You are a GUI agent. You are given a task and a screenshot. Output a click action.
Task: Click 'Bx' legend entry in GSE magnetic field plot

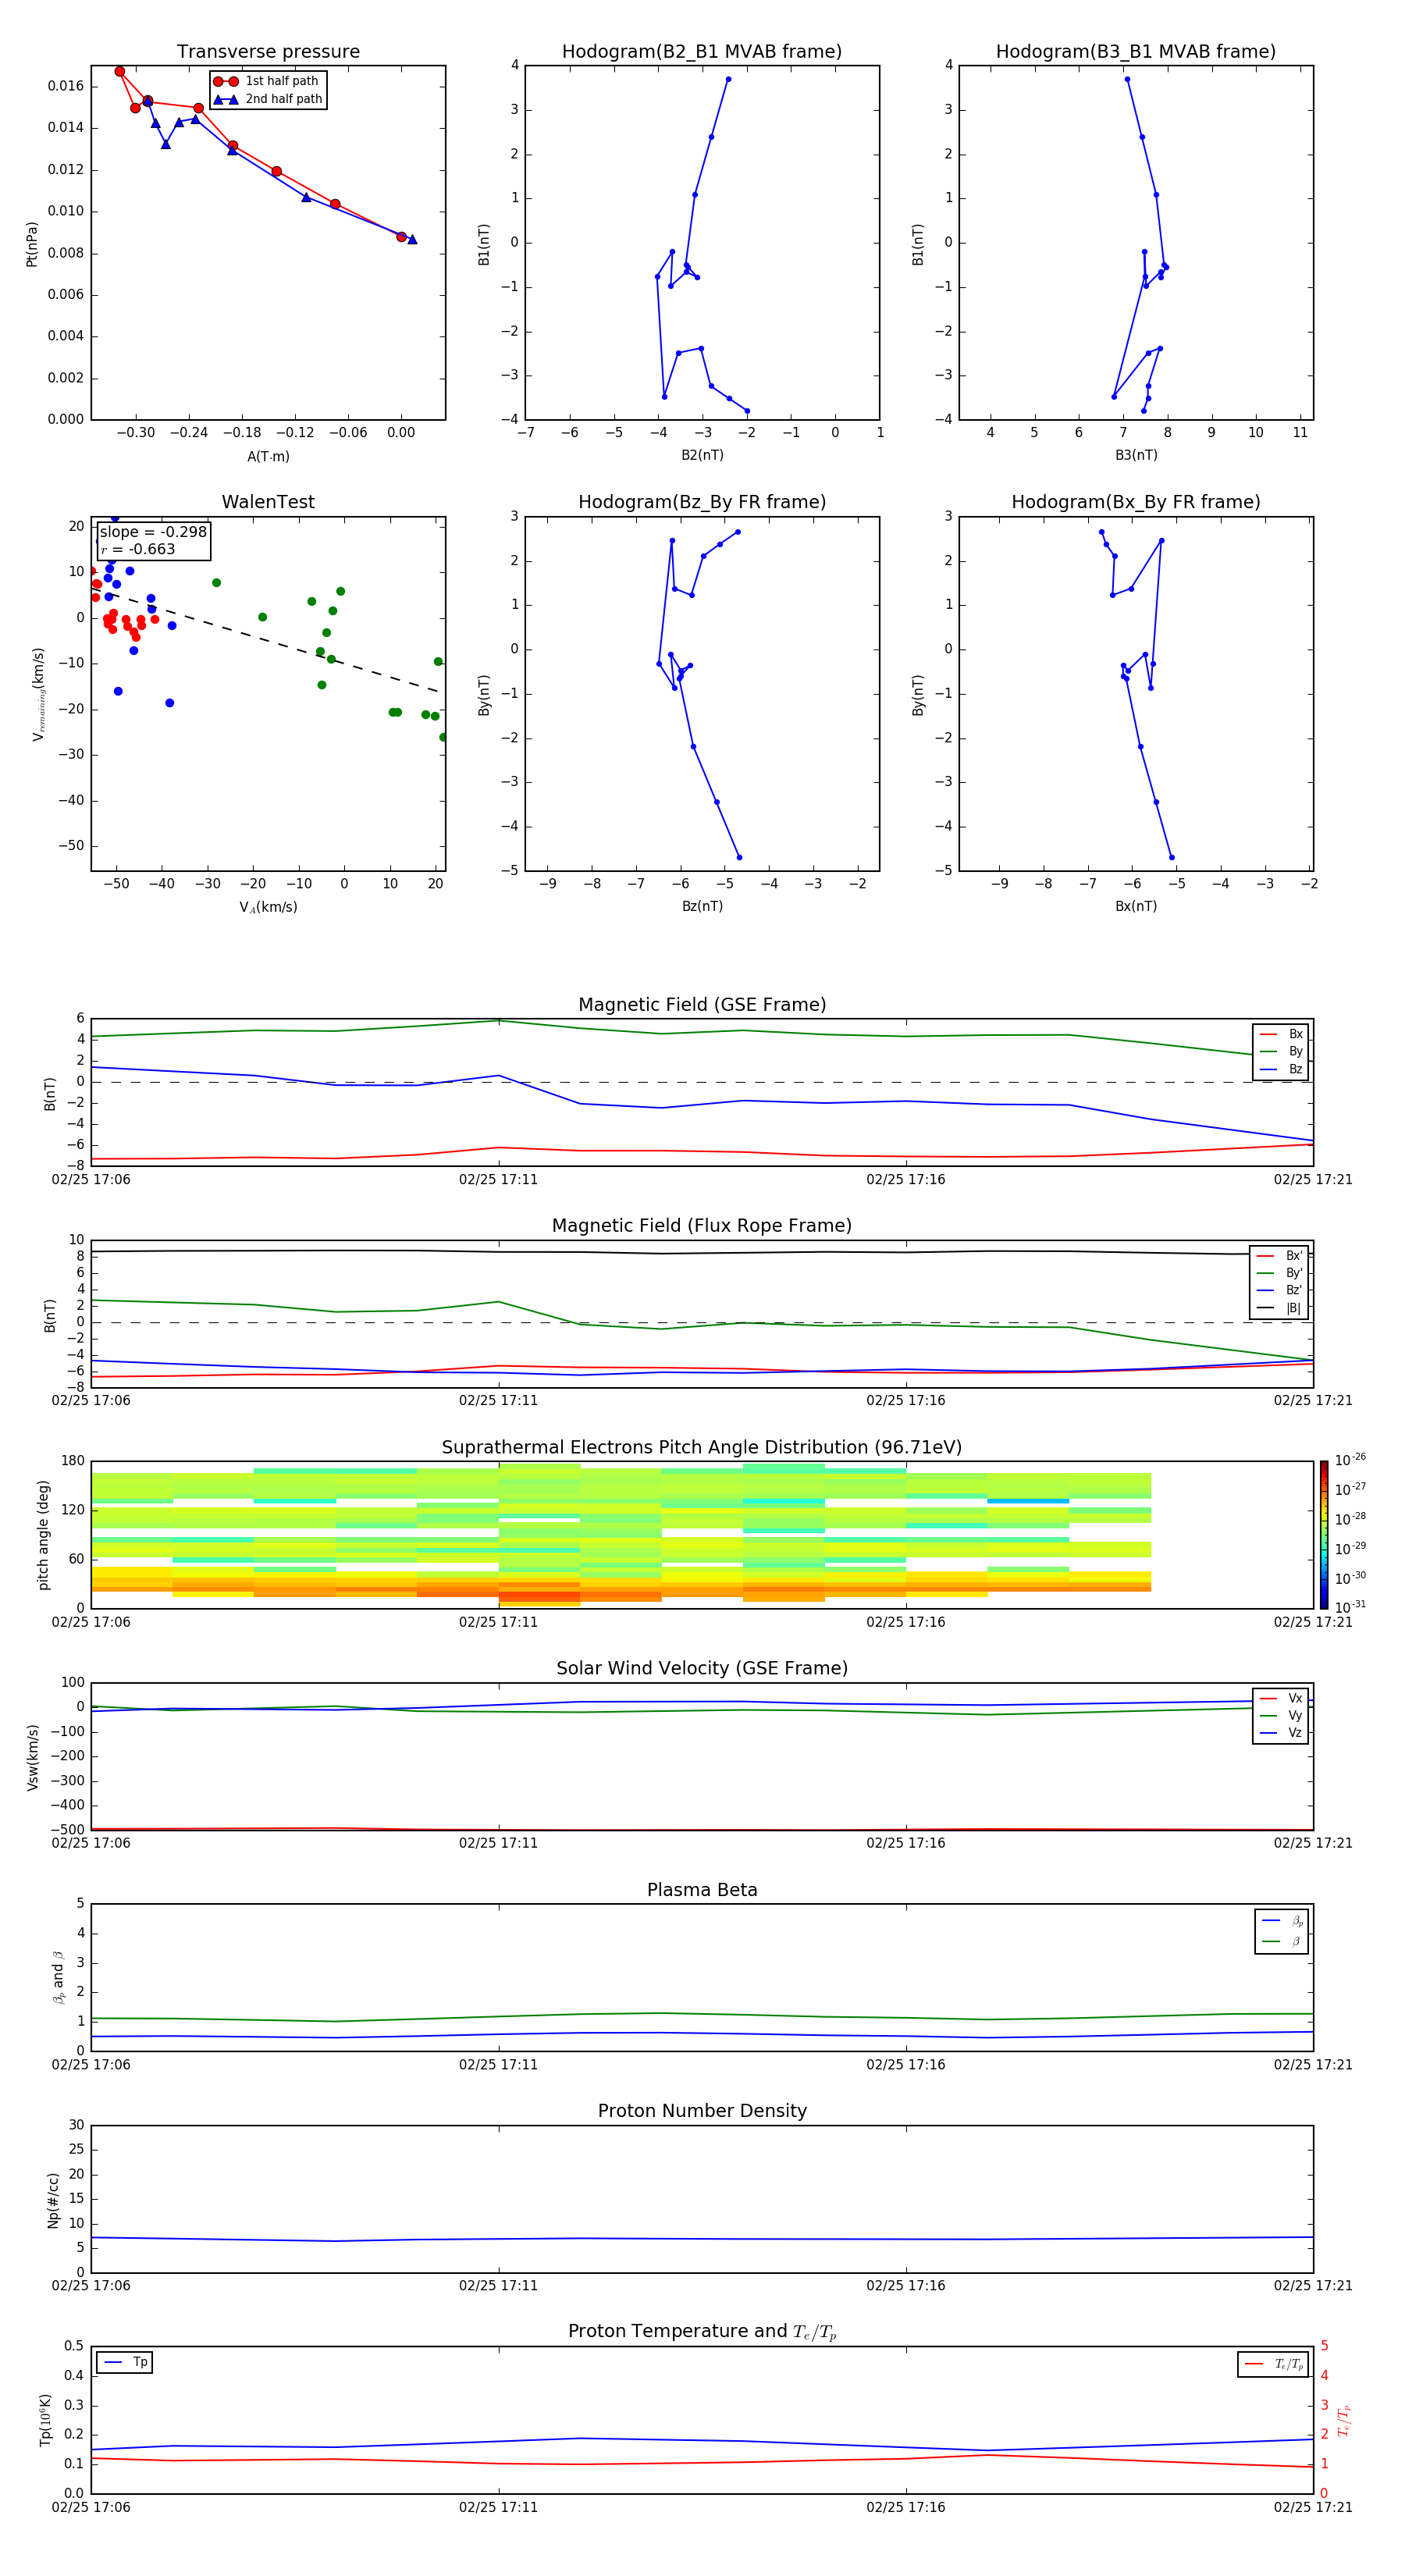[1282, 1034]
